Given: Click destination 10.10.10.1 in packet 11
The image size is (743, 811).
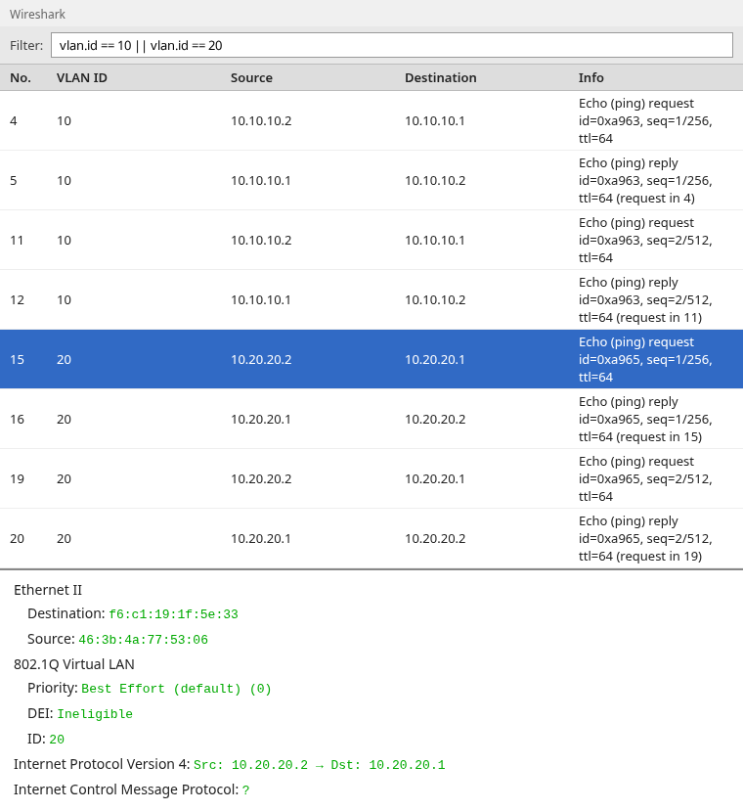Looking at the screenshot, I should [x=435, y=241].
